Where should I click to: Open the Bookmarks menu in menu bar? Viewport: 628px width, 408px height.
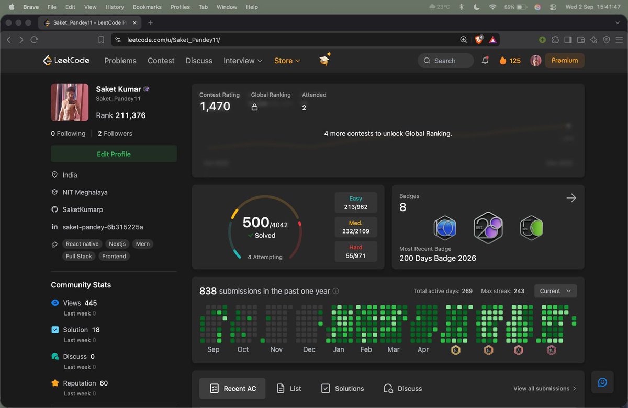click(x=148, y=7)
